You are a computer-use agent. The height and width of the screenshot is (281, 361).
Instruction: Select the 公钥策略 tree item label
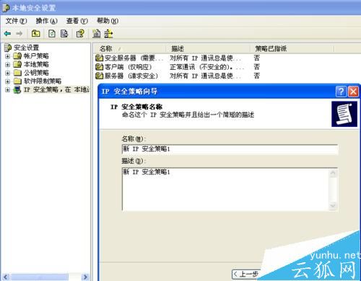[x=36, y=73]
